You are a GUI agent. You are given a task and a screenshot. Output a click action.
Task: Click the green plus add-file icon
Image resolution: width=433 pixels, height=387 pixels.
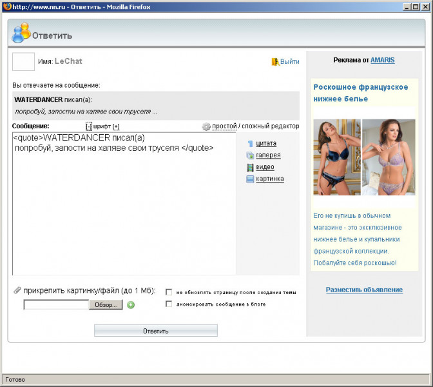click(131, 305)
